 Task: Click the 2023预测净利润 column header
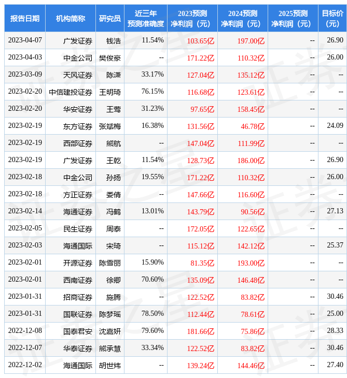click(192, 18)
